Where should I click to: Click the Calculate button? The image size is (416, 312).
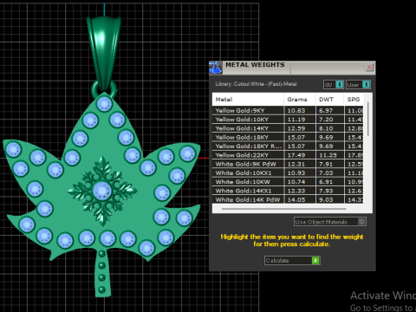point(292,260)
